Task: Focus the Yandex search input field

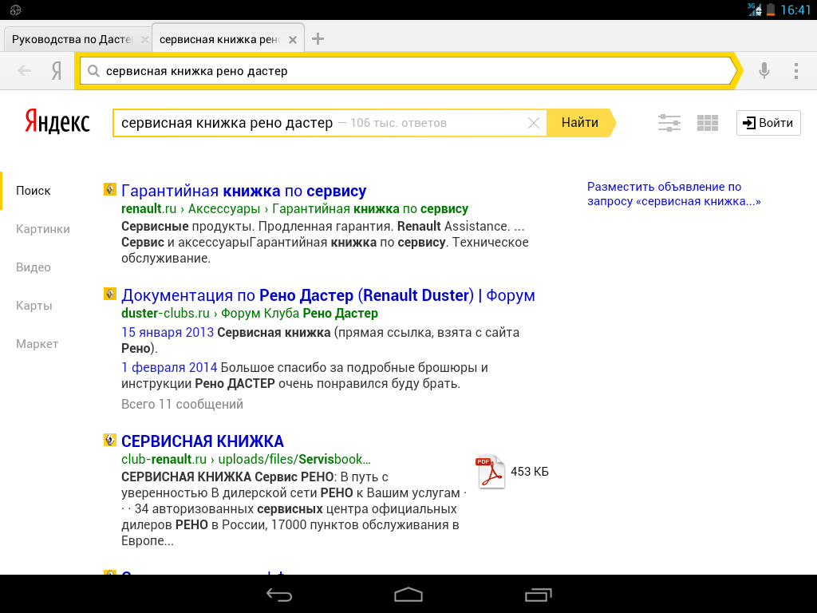Action: [330, 123]
